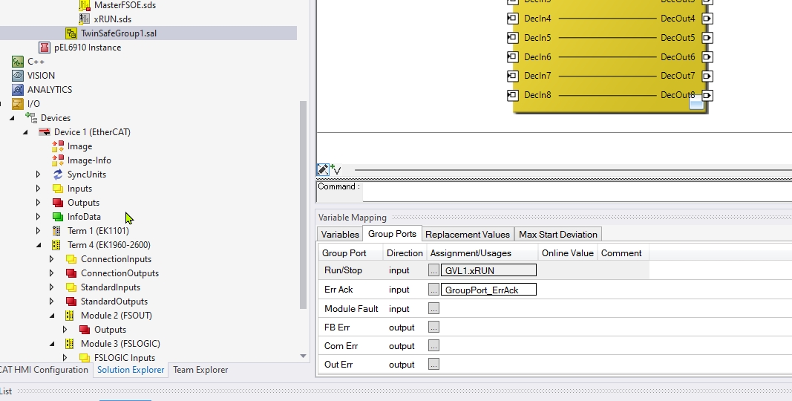Click the GroupPort_ErrAck assignment field
This screenshot has height=401, width=792.
click(x=489, y=290)
